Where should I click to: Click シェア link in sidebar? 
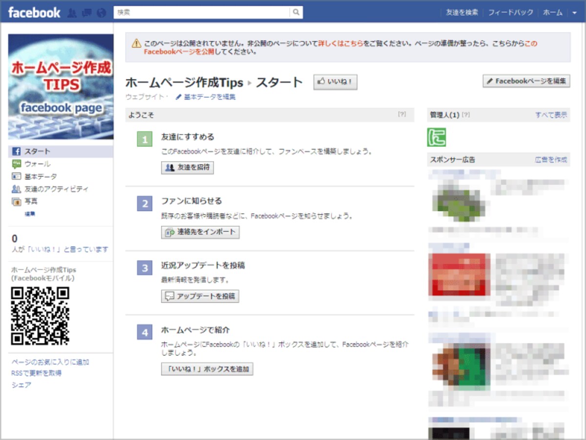tap(21, 385)
